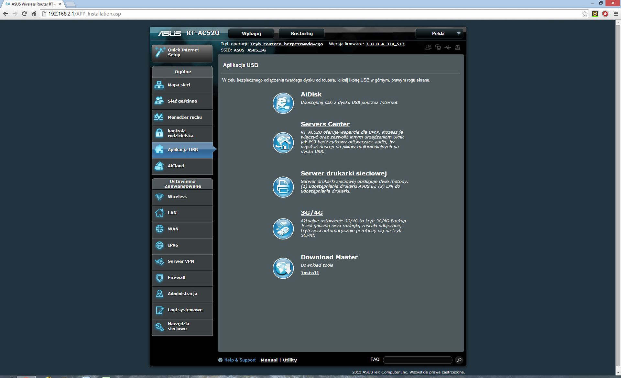Click the Help & Support question mark icon

click(x=220, y=360)
